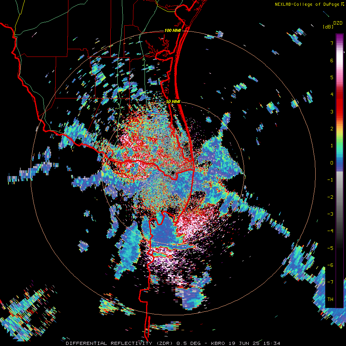Viewport: 346px width, 346px height.
Task: Click the 7 value on the color scale
Action: [332, 43]
